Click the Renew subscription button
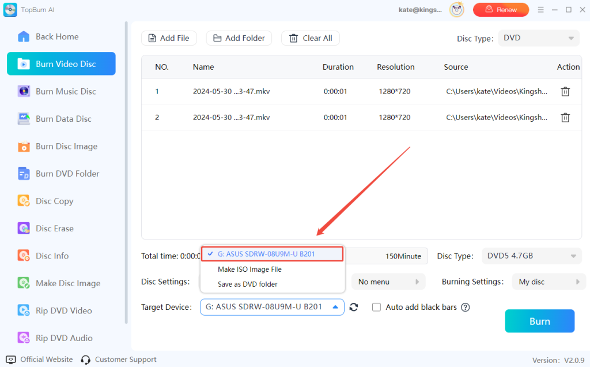 [x=501, y=10]
